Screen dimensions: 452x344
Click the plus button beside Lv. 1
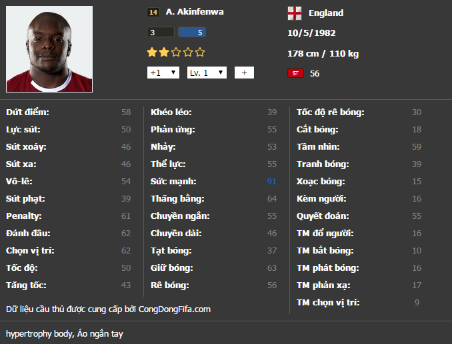[x=244, y=73]
